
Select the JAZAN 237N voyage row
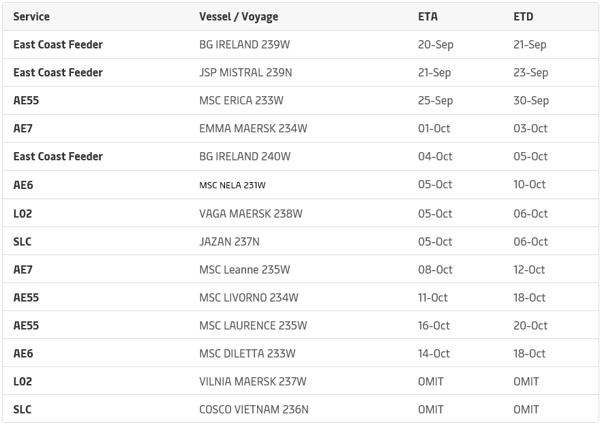tap(301, 241)
